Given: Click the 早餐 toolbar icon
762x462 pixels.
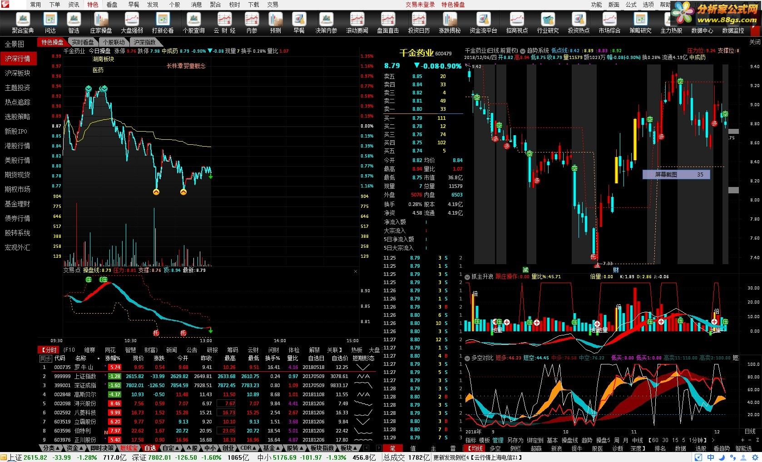Looking at the screenshot, I should (299, 23).
